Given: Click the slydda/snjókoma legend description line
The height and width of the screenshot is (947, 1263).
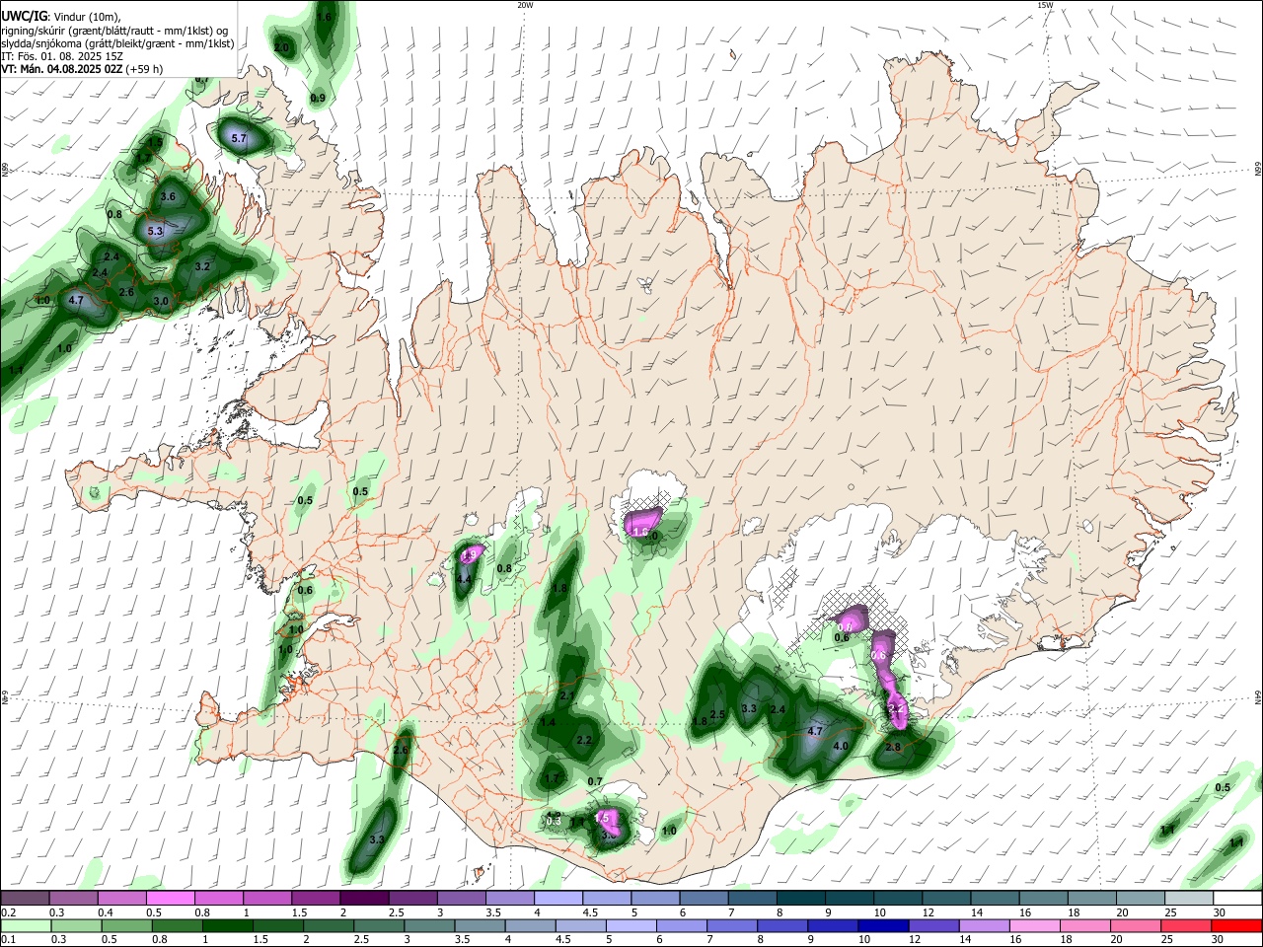Looking at the screenshot, I should [117, 43].
